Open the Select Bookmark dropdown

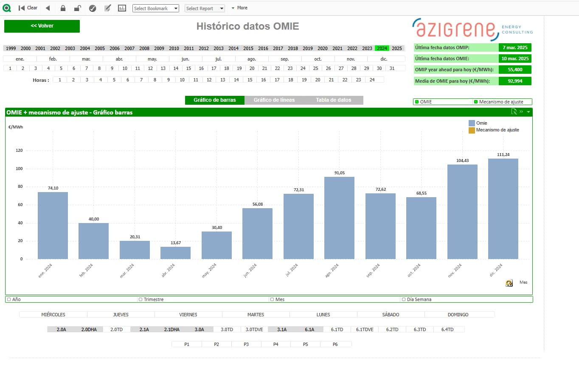156,8
